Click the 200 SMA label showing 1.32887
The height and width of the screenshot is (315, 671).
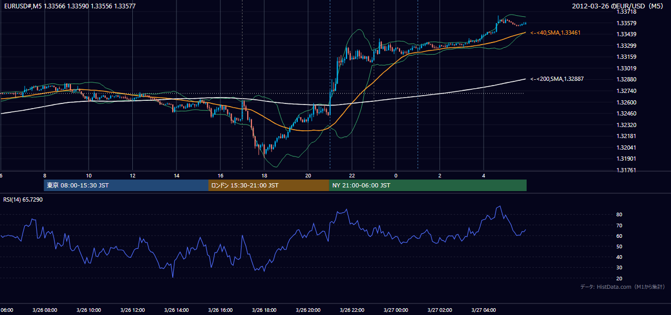pyautogui.click(x=557, y=79)
